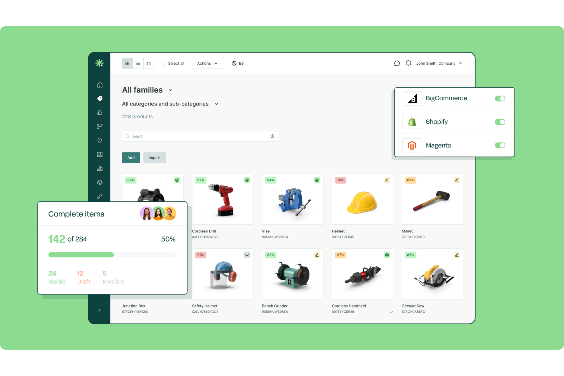
Task: Check the Select all checkbox
Action: pos(164,64)
